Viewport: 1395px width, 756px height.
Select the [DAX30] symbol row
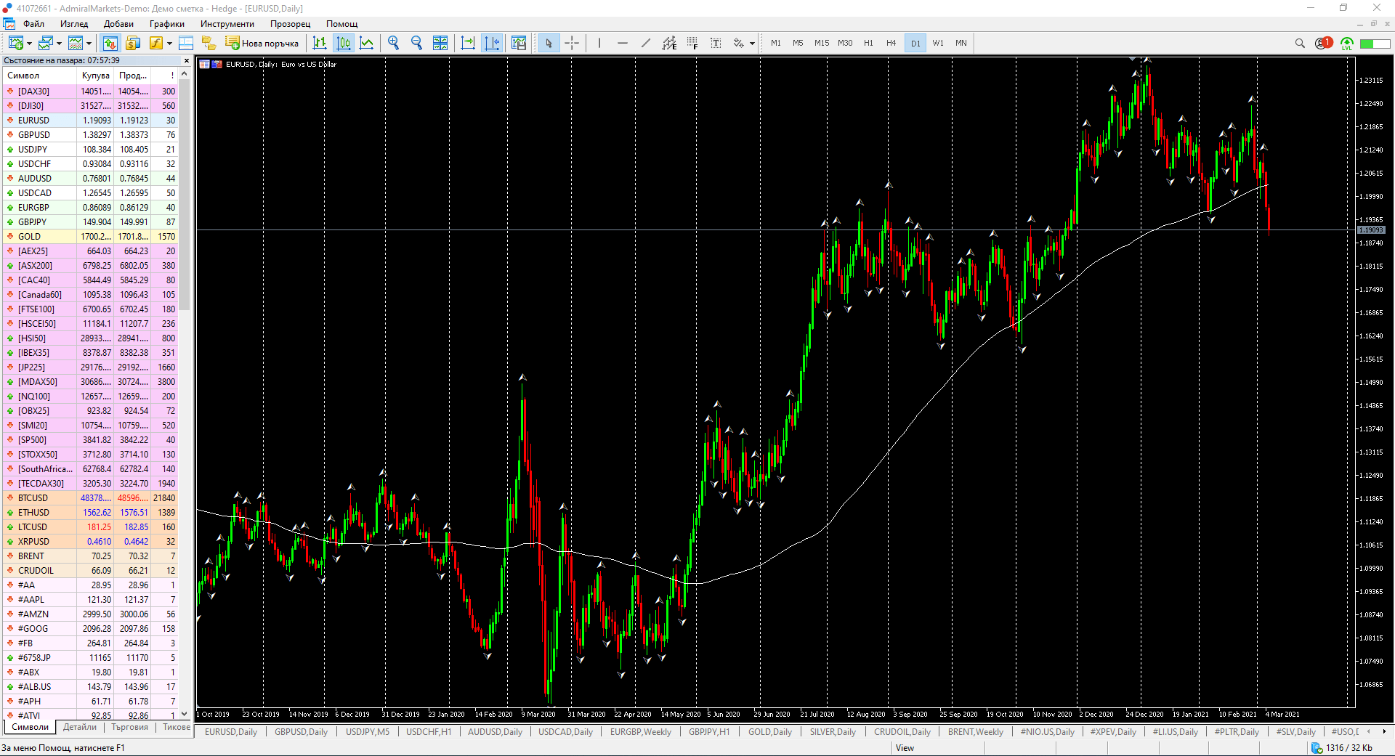90,92
